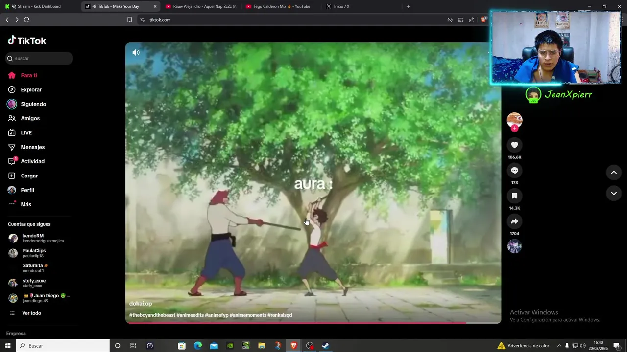This screenshot has width=627, height=352.
Task: Switch to the Rauw Alejandro YouTube tab
Action: tap(201, 6)
